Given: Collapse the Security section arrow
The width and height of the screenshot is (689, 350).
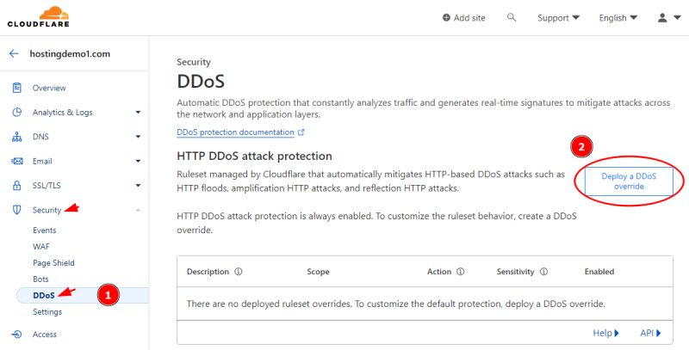Looking at the screenshot, I should [138, 210].
